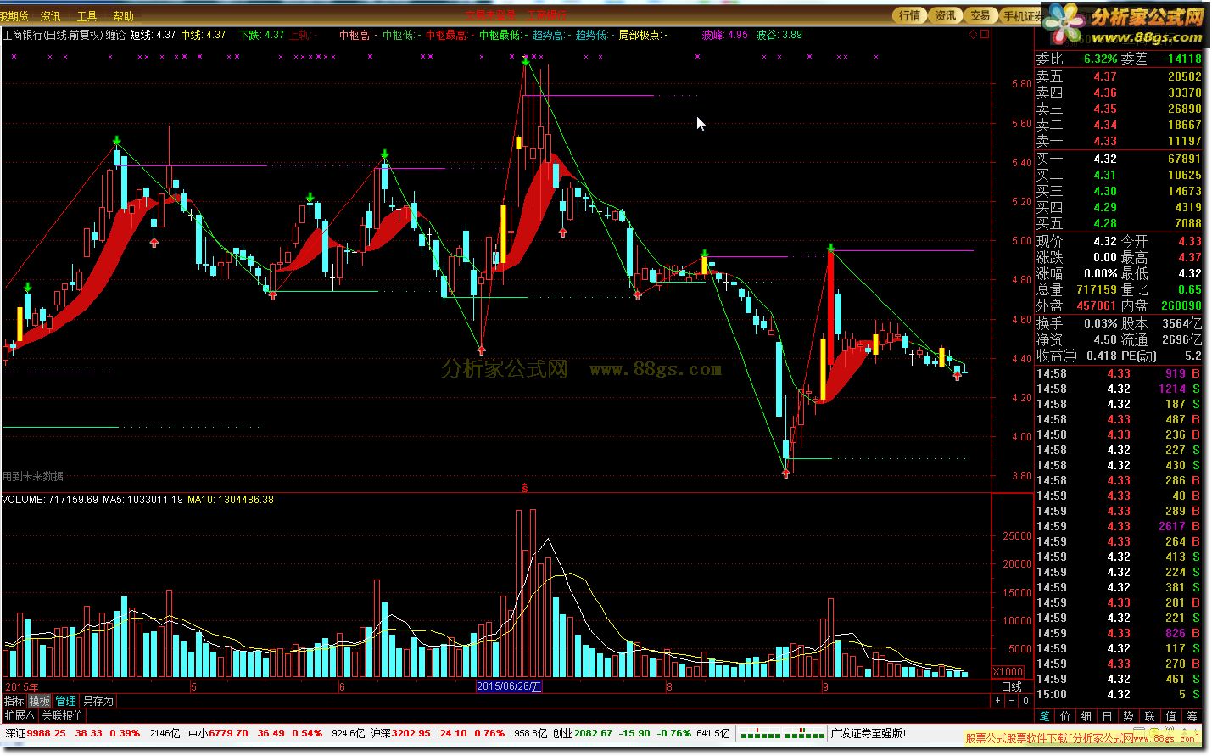The height and width of the screenshot is (756, 1212).
Task: Open the 日线 period selector
Action: [x=1012, y=686]
